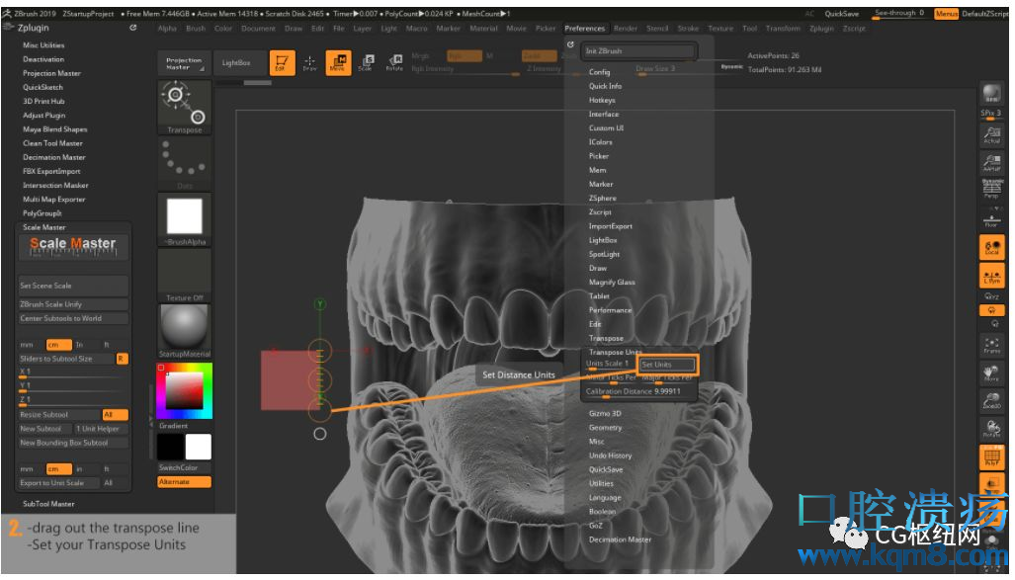Toggle the XYZ rotation icon
1015x580 pixels.
(991, 296)
